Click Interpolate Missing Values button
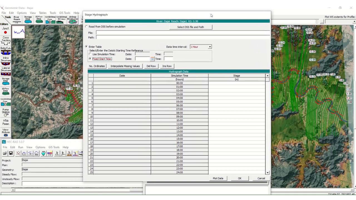The image size is (356, 200). [125, 66]
